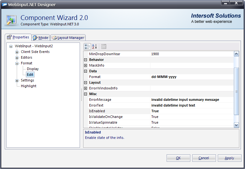Click the property grid scroll down arrow
Screen dimensions: 245x169
click(x=236, y=125)
